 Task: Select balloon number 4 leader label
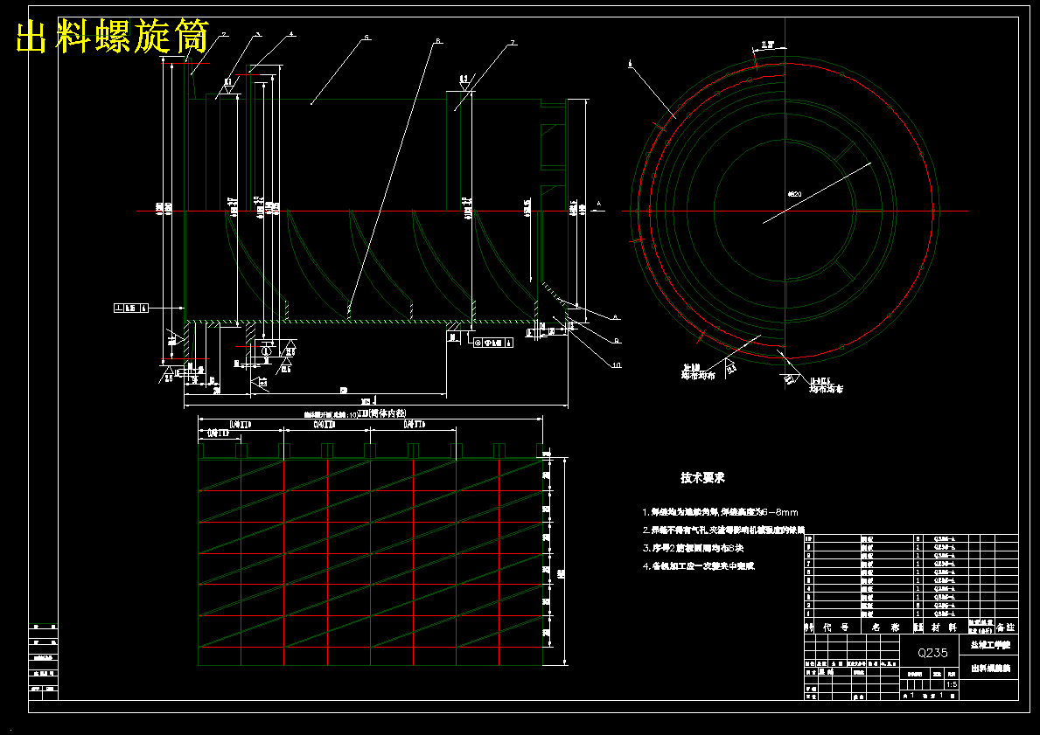[x=291, y=34]
